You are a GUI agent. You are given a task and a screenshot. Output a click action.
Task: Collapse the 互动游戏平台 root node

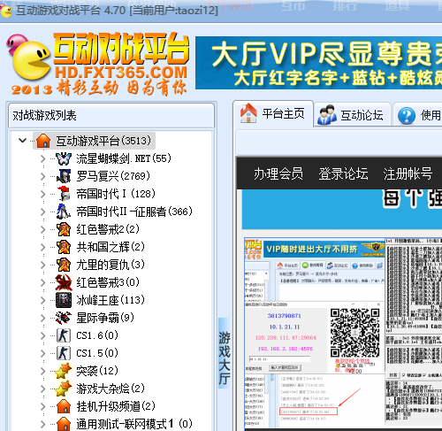click(22, 141)
